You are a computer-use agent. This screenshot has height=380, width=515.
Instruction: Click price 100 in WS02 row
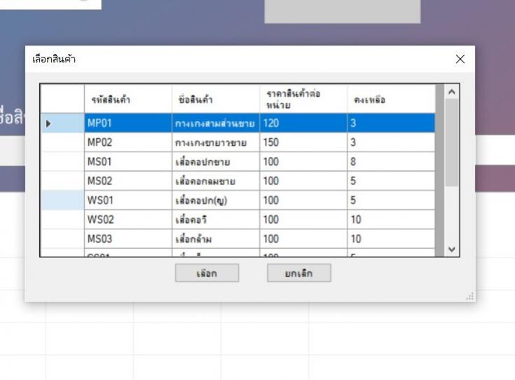tap(303, 219)
